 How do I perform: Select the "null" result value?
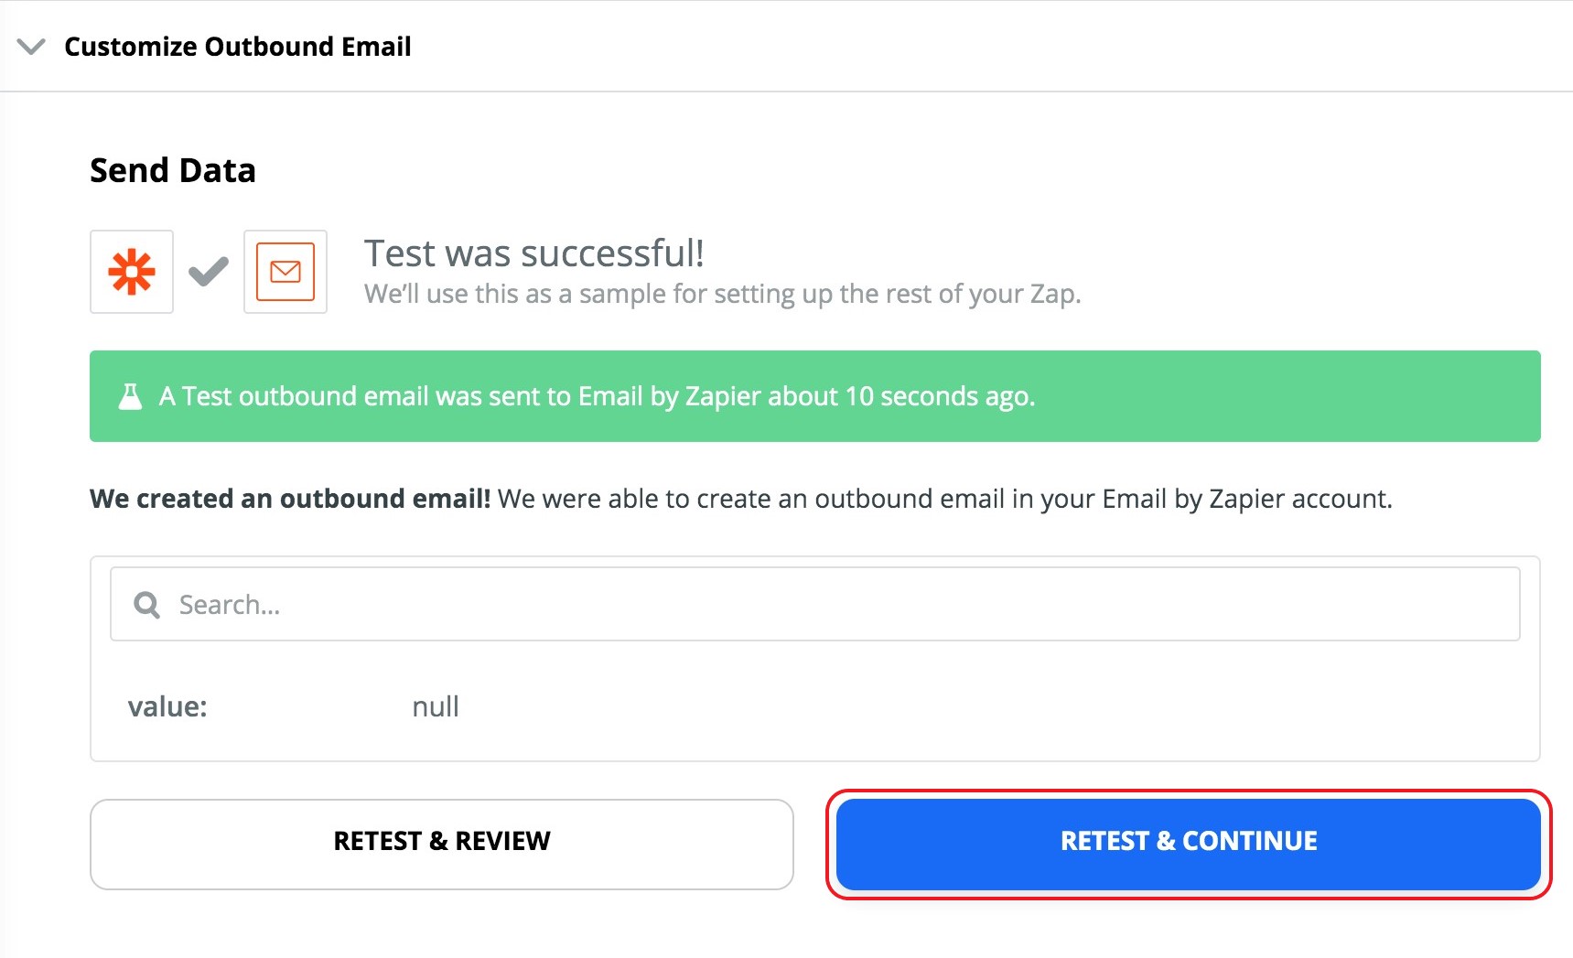click(x=436, y=706)
